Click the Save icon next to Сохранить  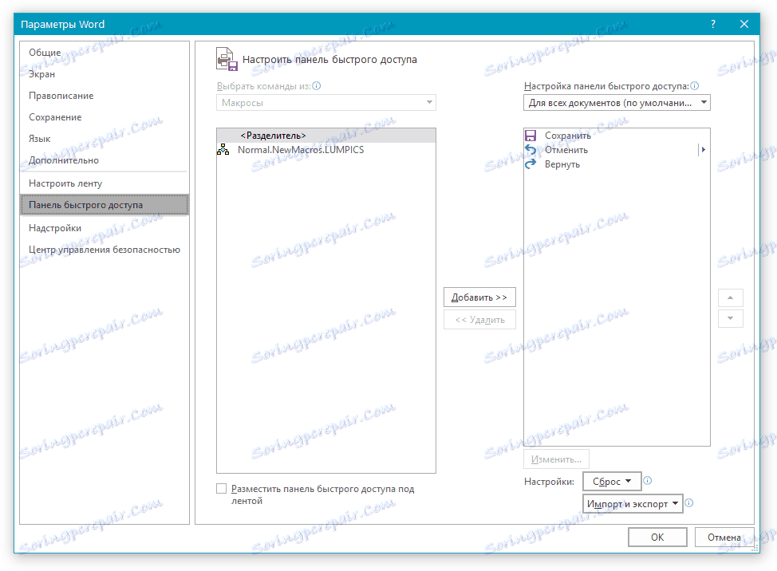(530, 136)
